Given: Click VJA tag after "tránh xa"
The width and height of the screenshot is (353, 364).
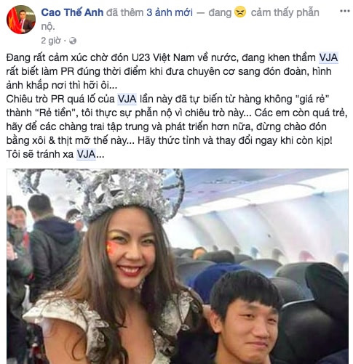Looking at the screenshot, I should pos(87,154).
